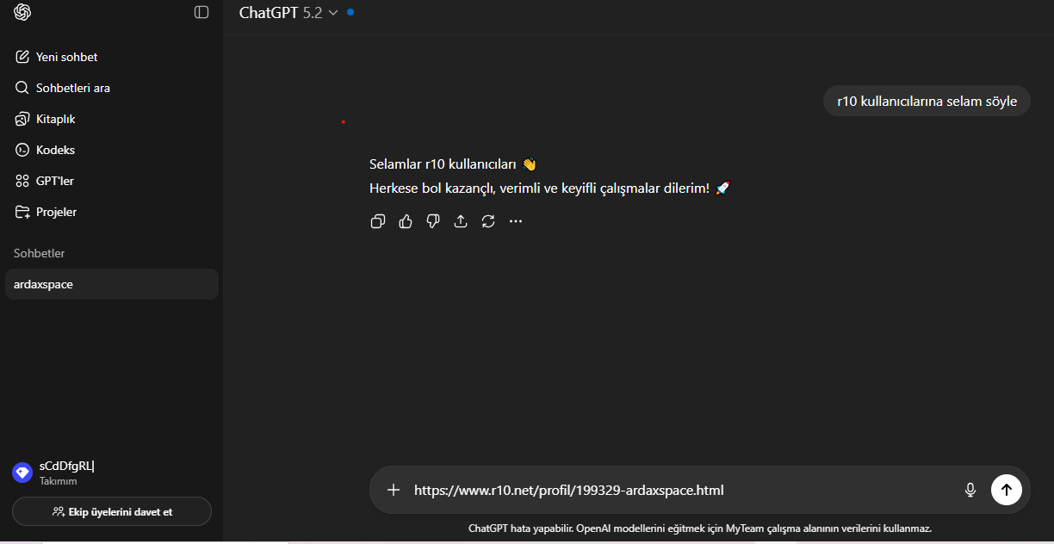Image resolution: width=1054 pixels, height=544 pixels.
Task: Regenerate the response
Action: (x=488, y=221)
